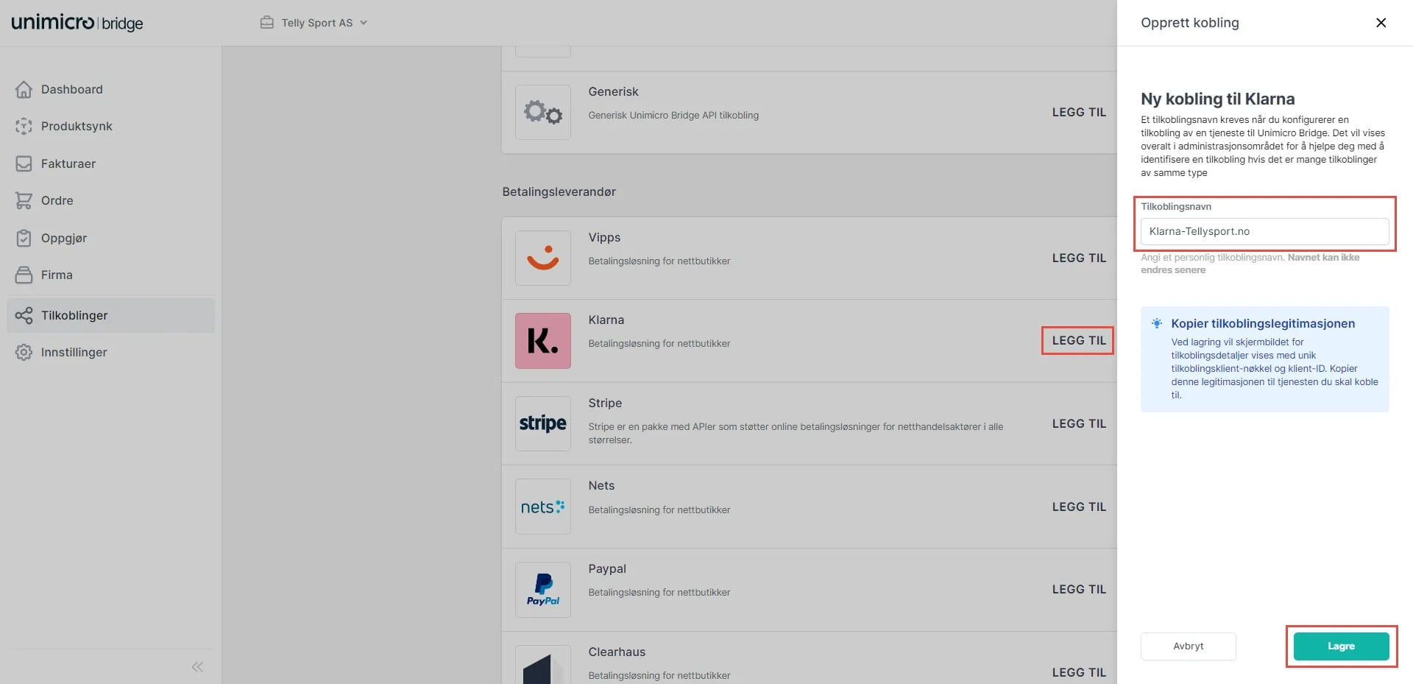
Task: Collapse sidebar with double-chevron icon
Action: pos(197,667)
